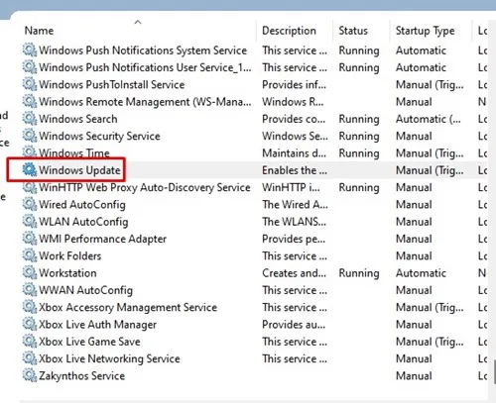
Task: Select gear icon of Windows Push Notifications System Service
Action: click(x=30, y=50)
